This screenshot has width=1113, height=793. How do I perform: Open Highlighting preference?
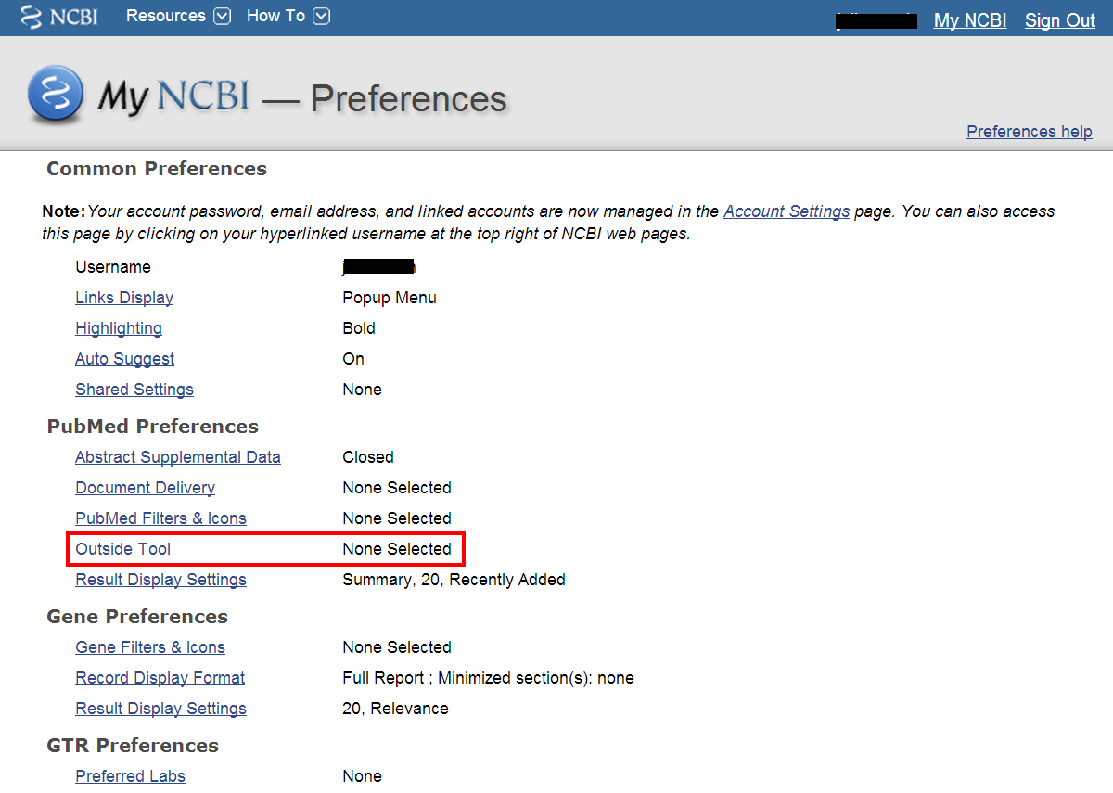tap(119, 328)
